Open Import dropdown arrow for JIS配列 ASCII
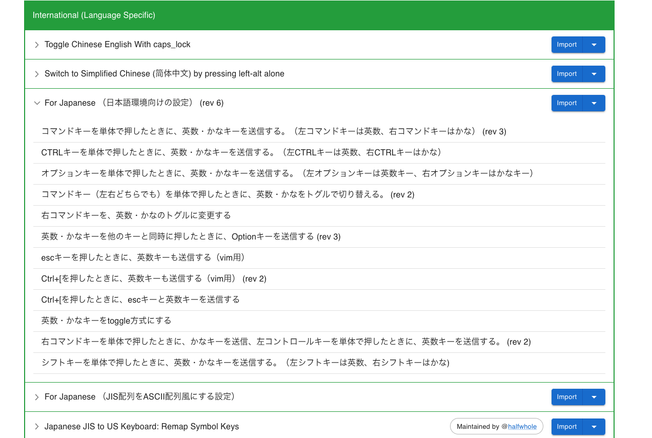The width and height of the screenshot is (652, 438). (594, 397)
